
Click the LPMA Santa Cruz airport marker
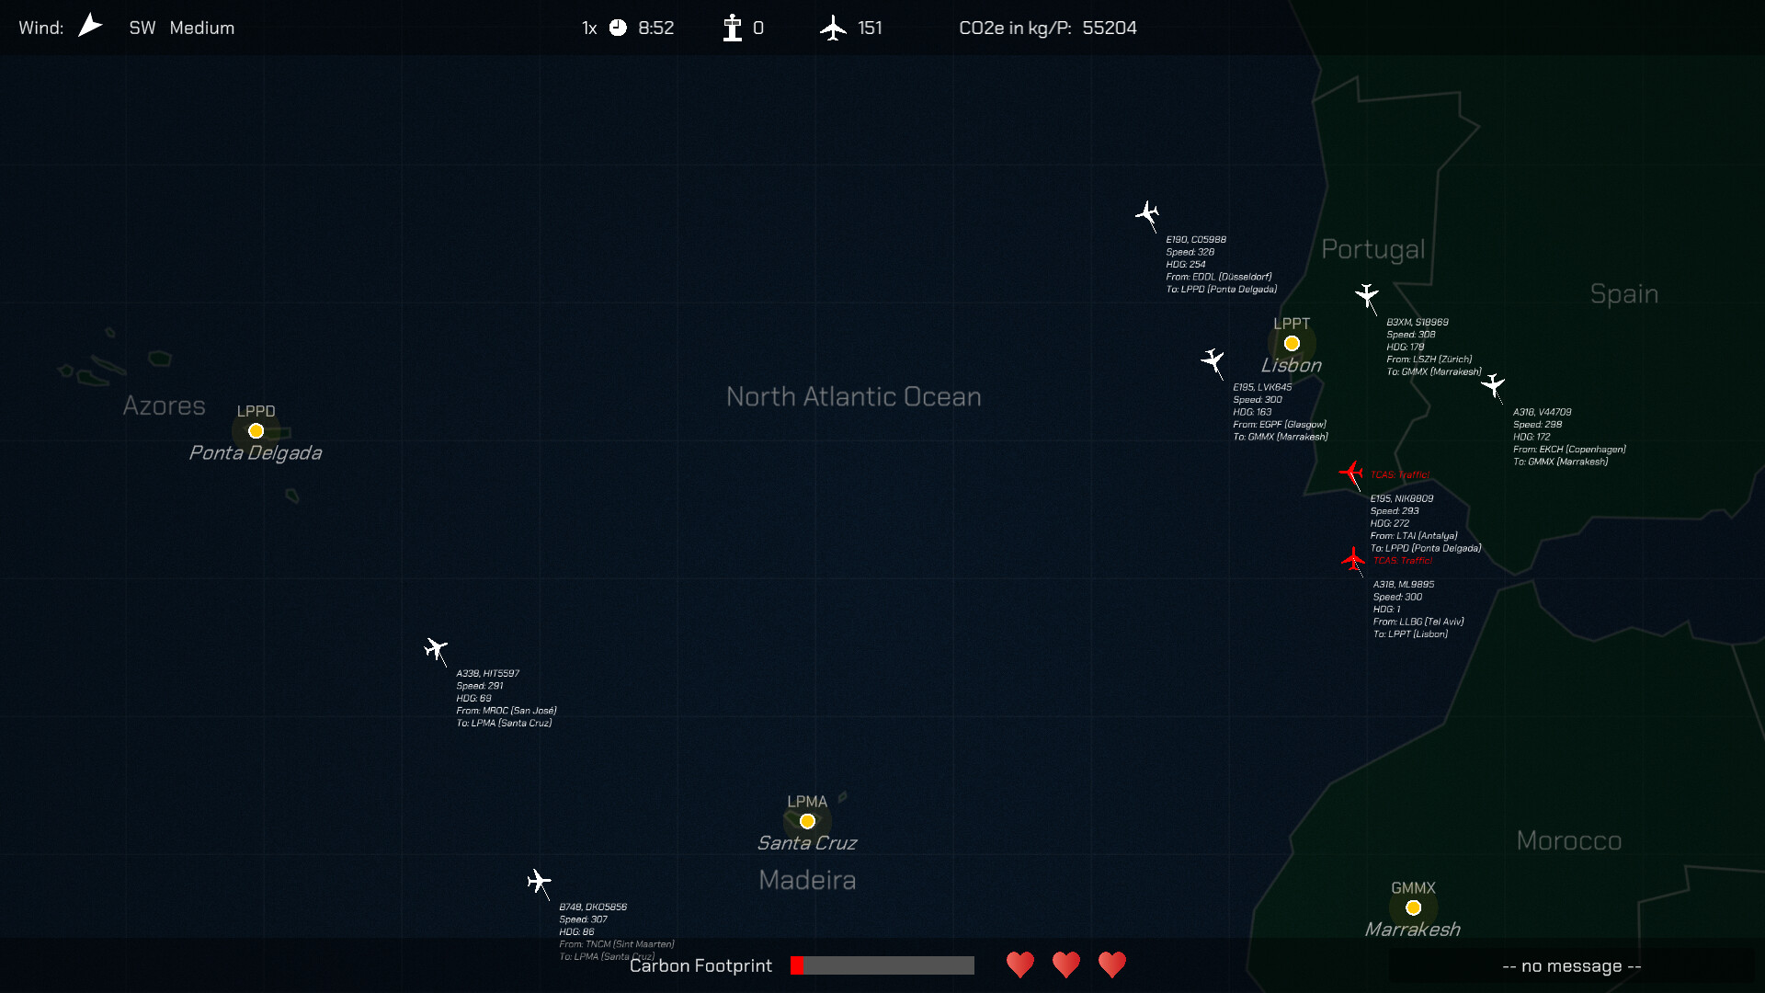click(807, 821)
